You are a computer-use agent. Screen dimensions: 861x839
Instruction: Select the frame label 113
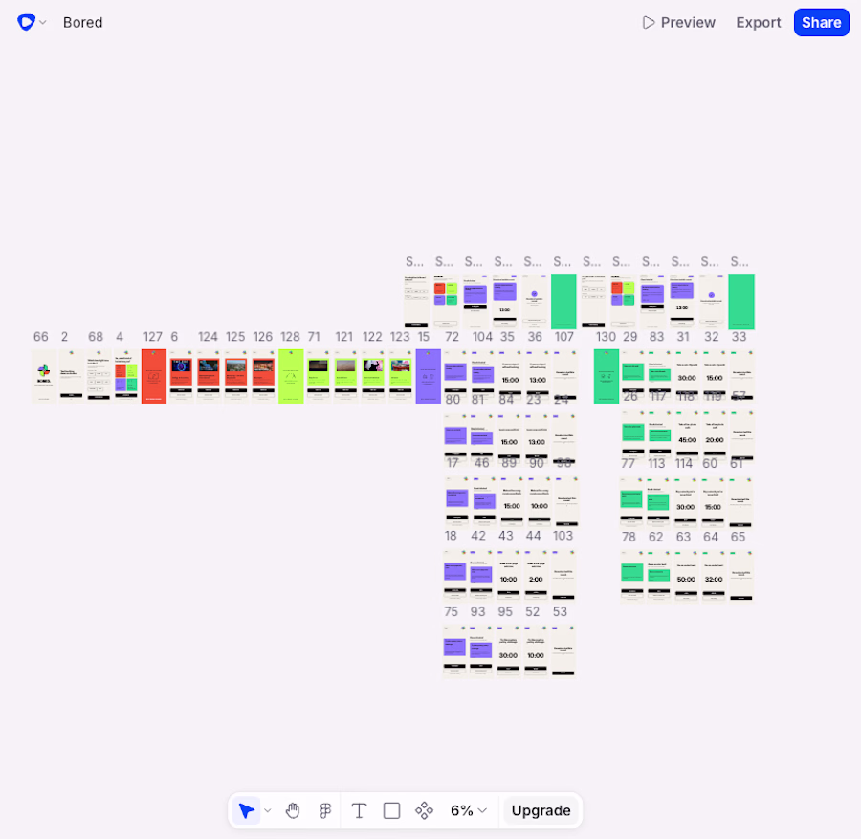(x=656, y=464)
